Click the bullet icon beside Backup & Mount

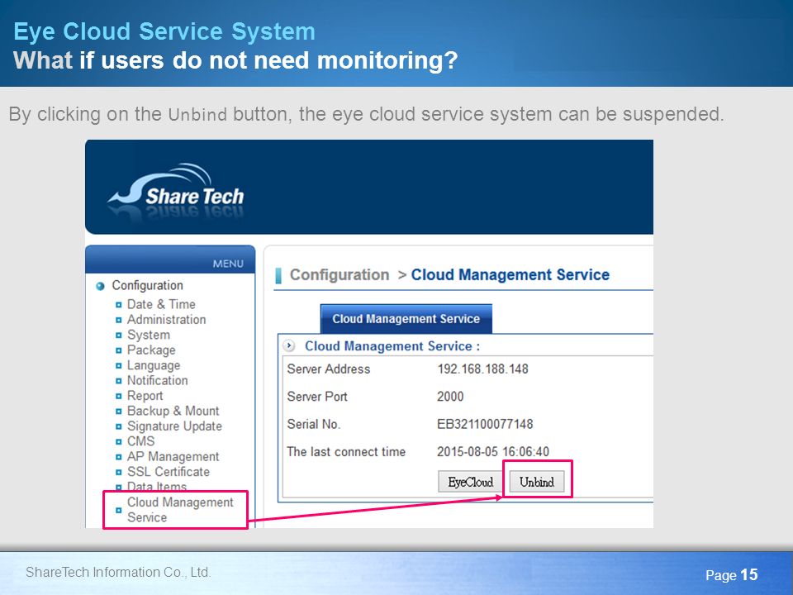[x=118, y=411]
